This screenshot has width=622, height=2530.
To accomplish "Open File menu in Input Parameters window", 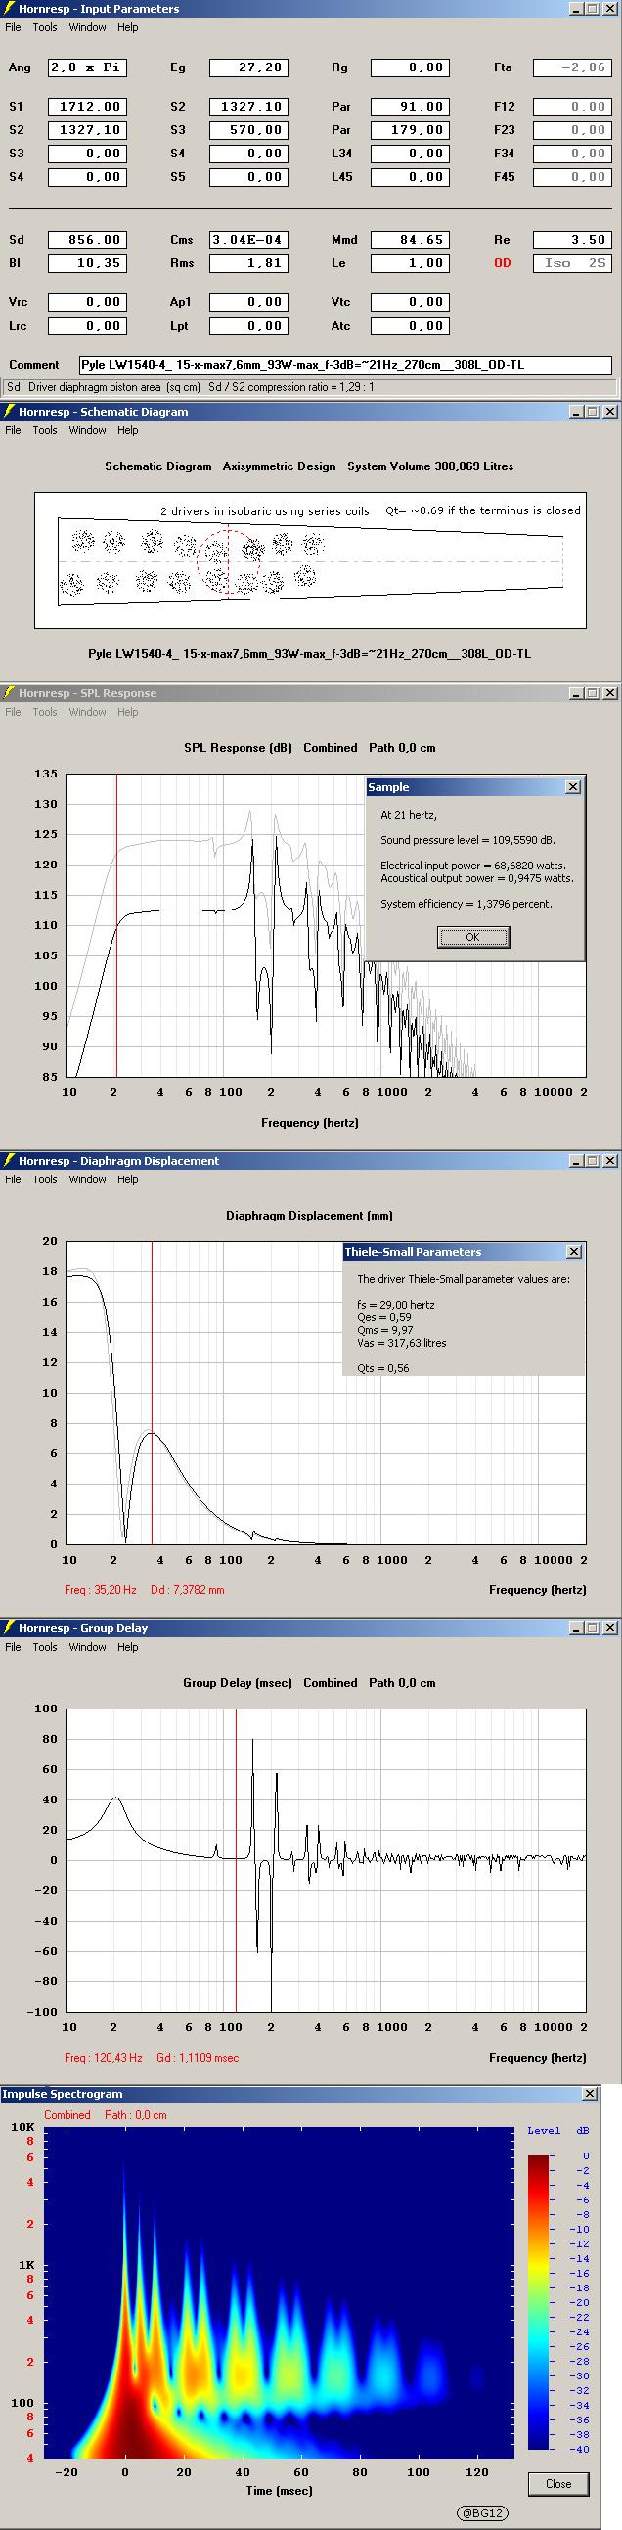I will coord(13,27).
